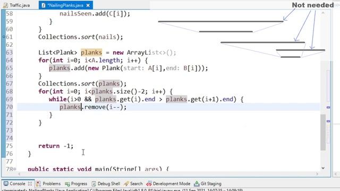Close the Console view via its X marker
This screenshot has width=340, height=191.
(x=30, y=184)
